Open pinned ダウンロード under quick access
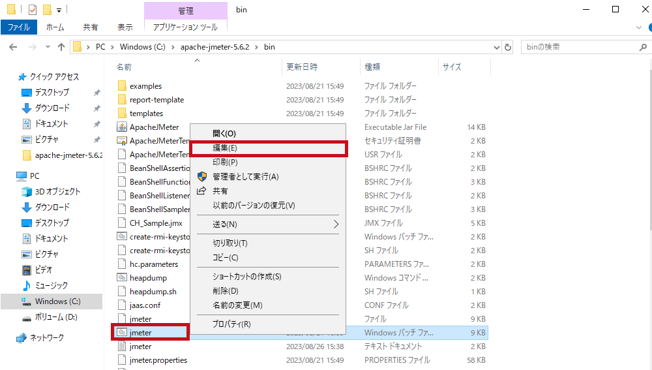This screenshot has height=370, width=652. (x=52, y=108)
